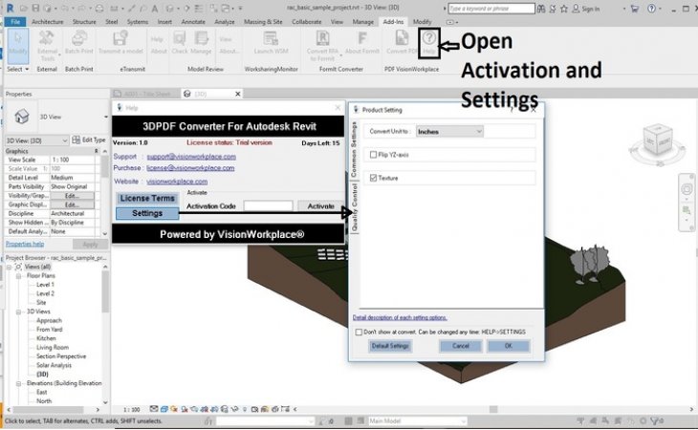Select Living Room in Project Browser

point(53,348)
